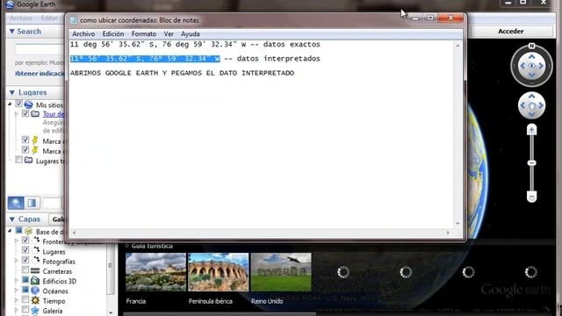Click the Acceder sign-in button
The height and width of the screenshot is (316, 562).
pos(511,32)
